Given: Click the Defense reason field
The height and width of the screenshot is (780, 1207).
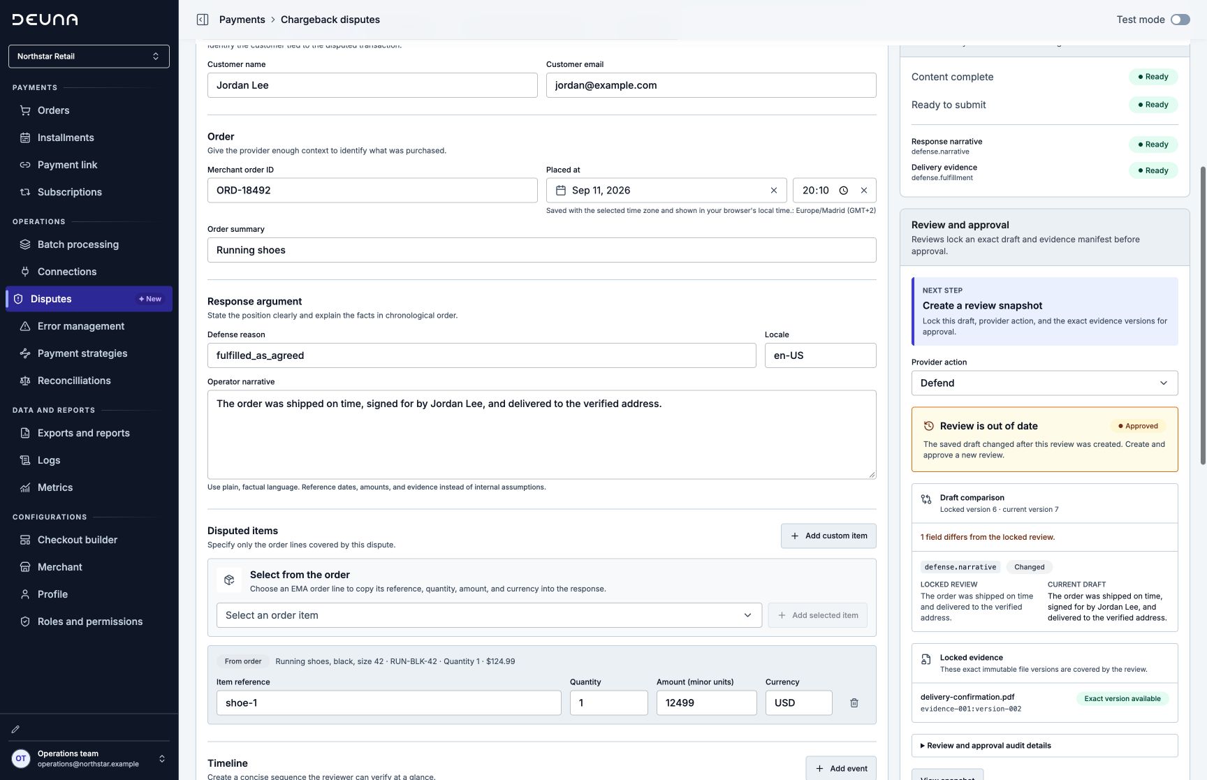Looking at the screenshot, I should pyautogui.click(x=481, y=355).
